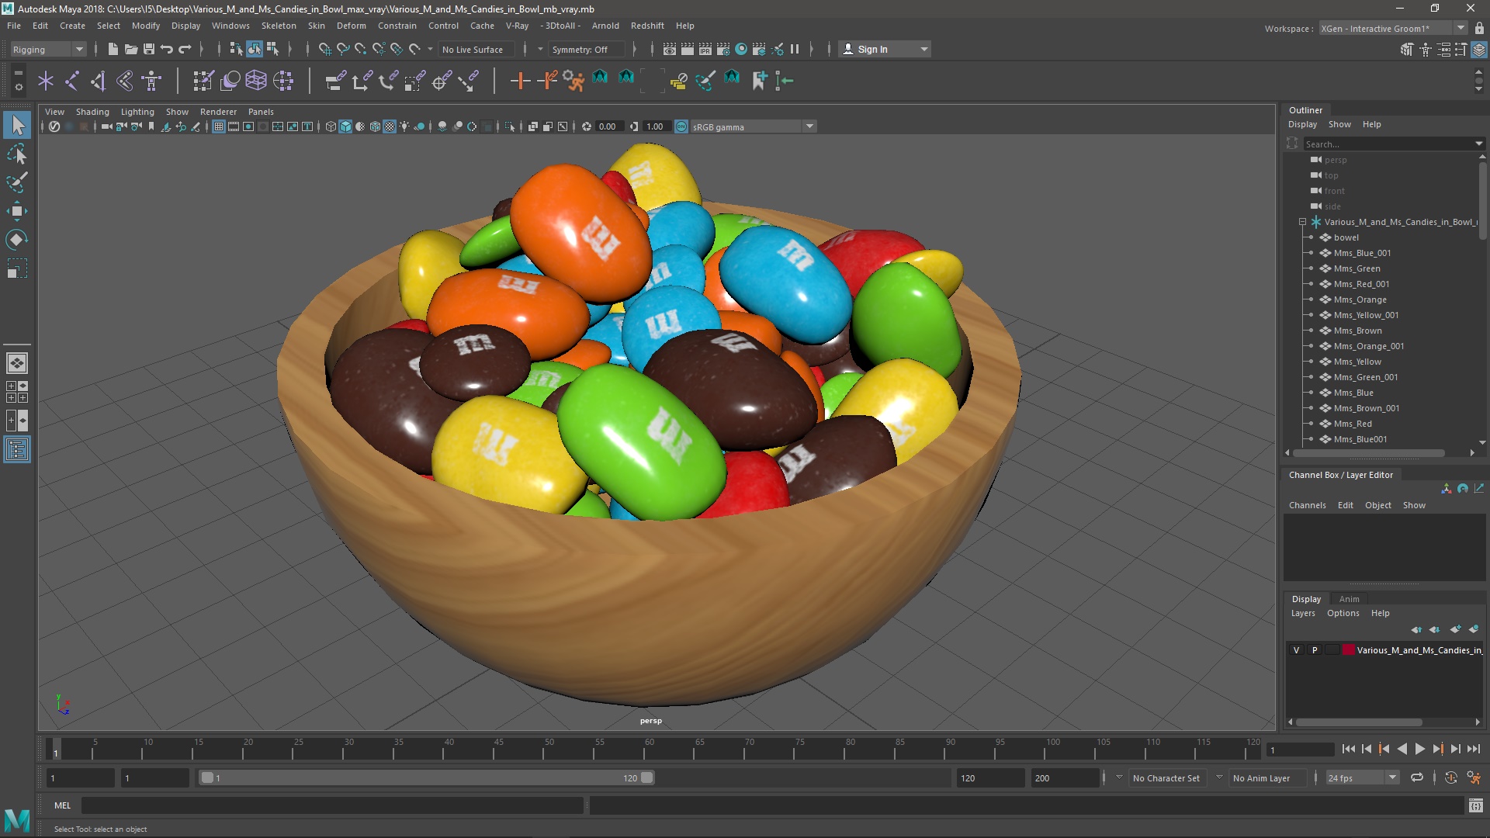Toggle textured display in viewport
The image size is (1490, 838).
coord(390,126)
